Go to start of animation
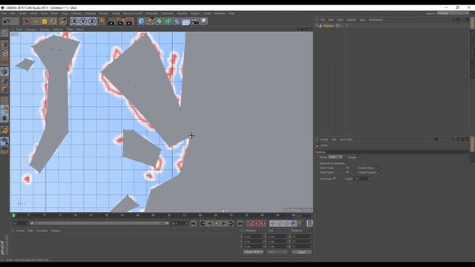 193,223
